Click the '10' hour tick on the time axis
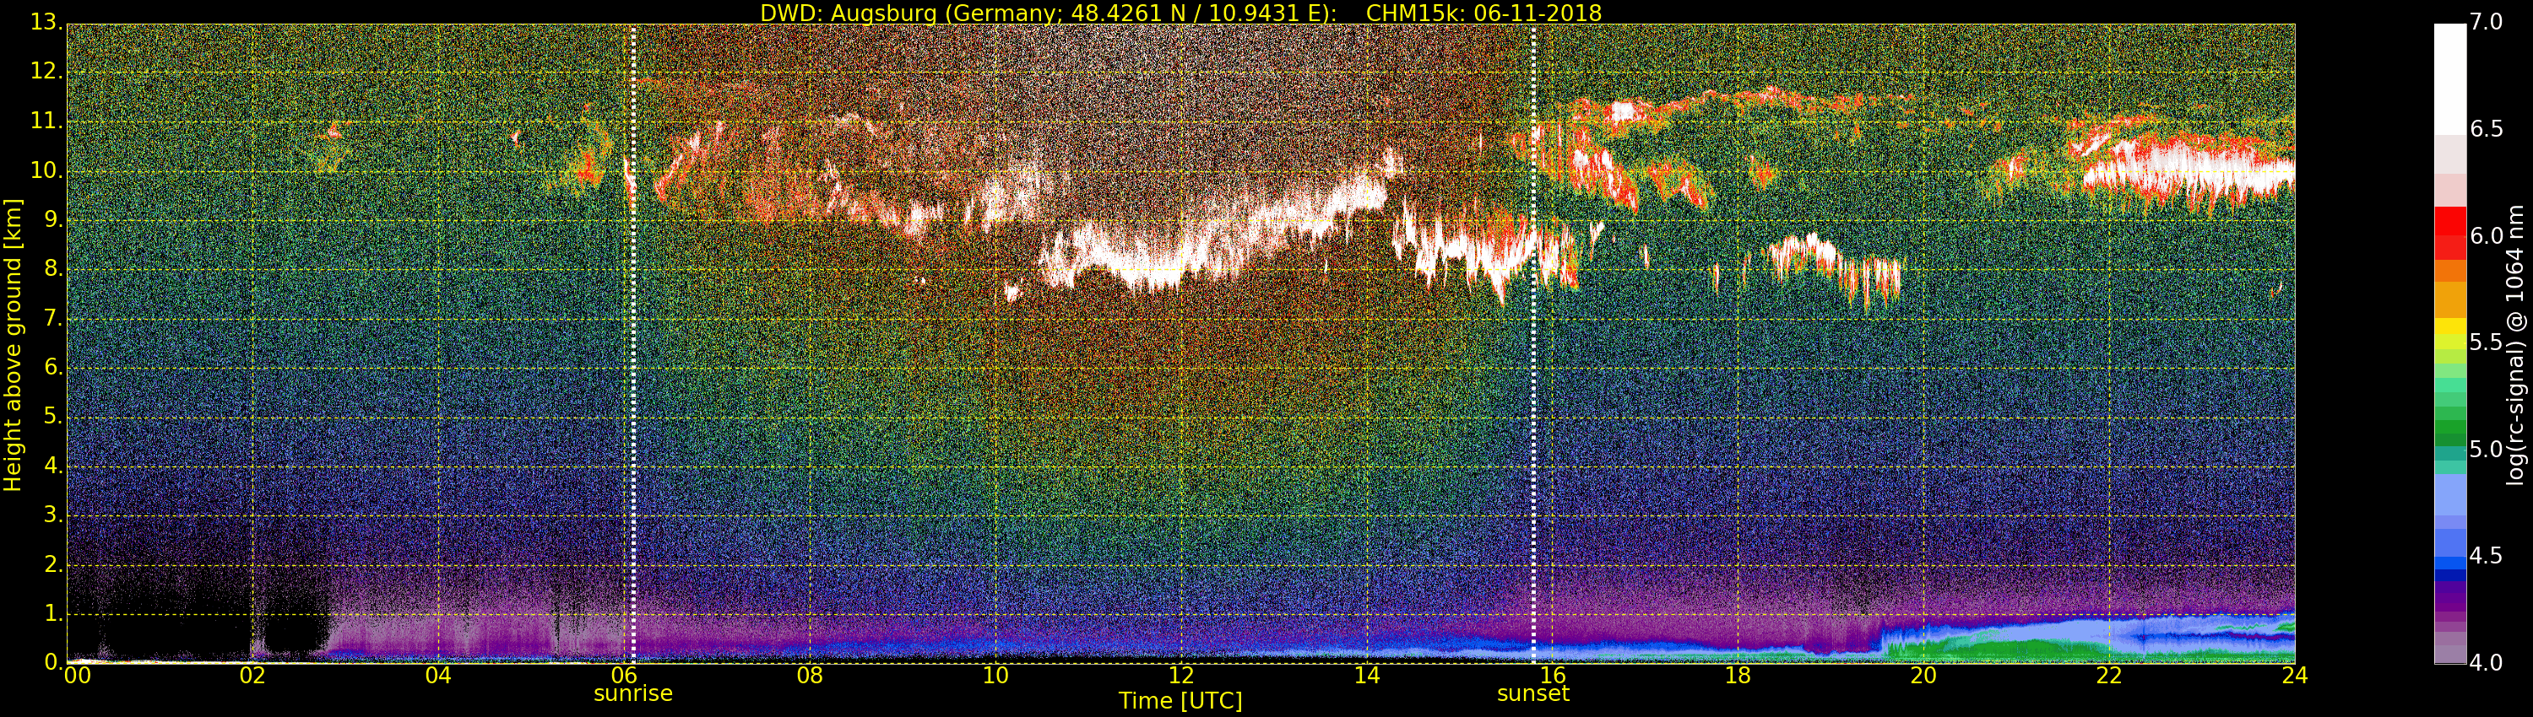The width and height of the screenshot is (2533, 717). tap(995, 676)
